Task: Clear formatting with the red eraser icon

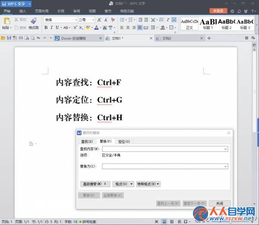Action: [113, 20]
